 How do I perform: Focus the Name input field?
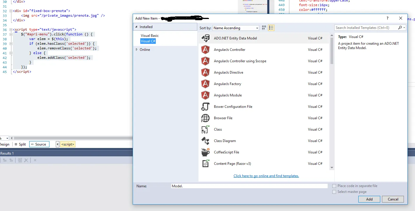pos(249,186)
